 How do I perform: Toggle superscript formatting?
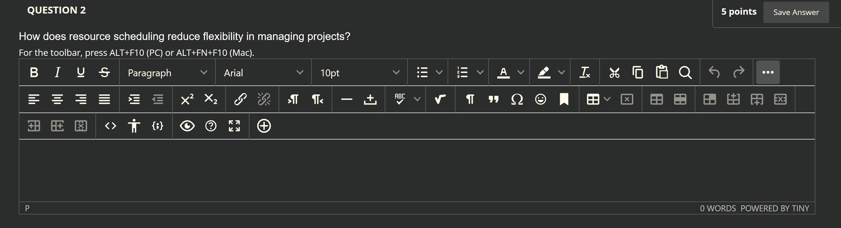pos(186,99)
